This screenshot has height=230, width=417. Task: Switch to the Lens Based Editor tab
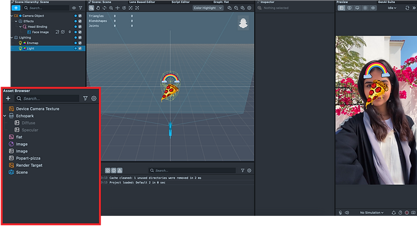[x=142, y=2]
